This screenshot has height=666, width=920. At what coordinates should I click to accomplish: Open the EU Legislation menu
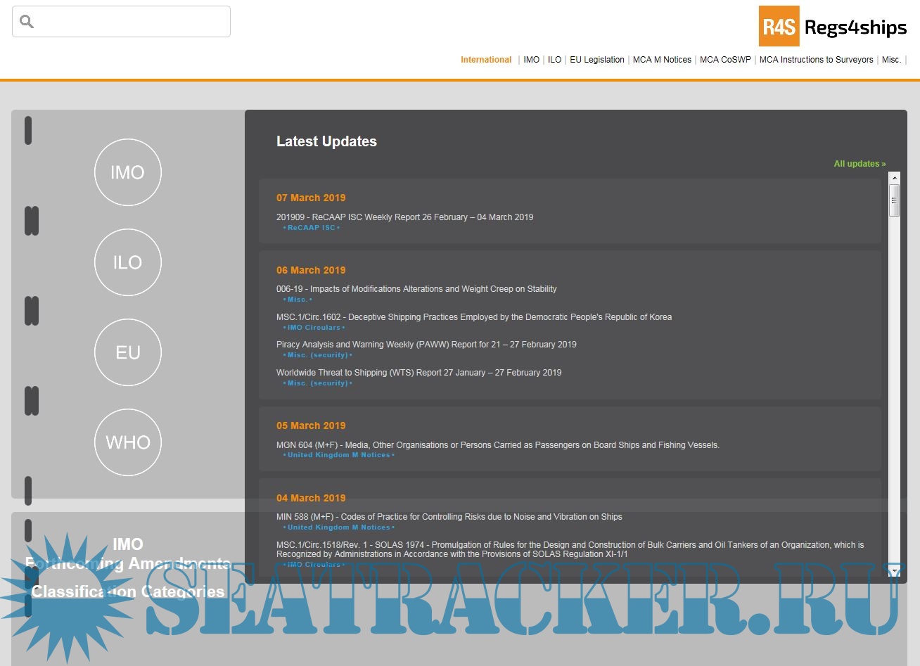(x=596, y=60)
